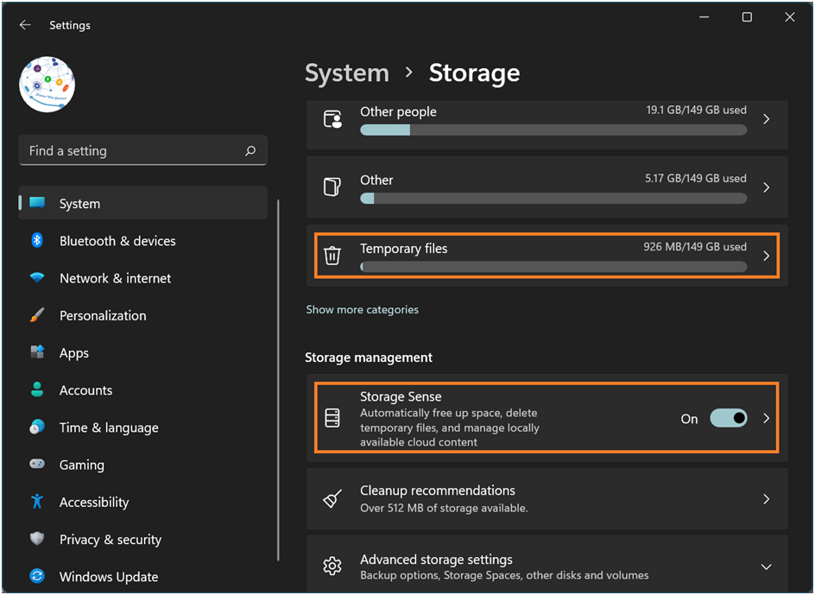Open Time & language label

tap(109, 427)
